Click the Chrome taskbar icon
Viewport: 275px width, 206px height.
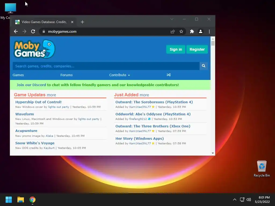32,200
